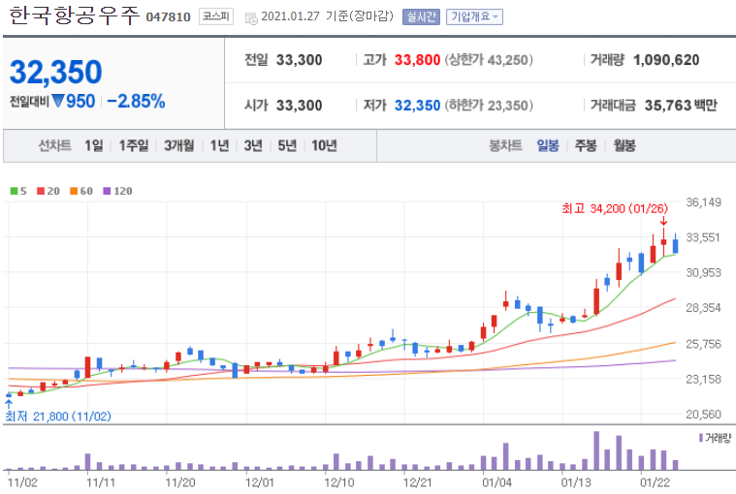This screenshot has height=494, width=736.
Task: Click the clock calendar icon beside the date
Action: (251, 18)
